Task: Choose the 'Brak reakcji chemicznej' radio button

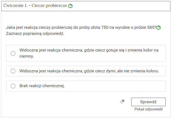Action: pyautogui.click(x=13, y=86)
